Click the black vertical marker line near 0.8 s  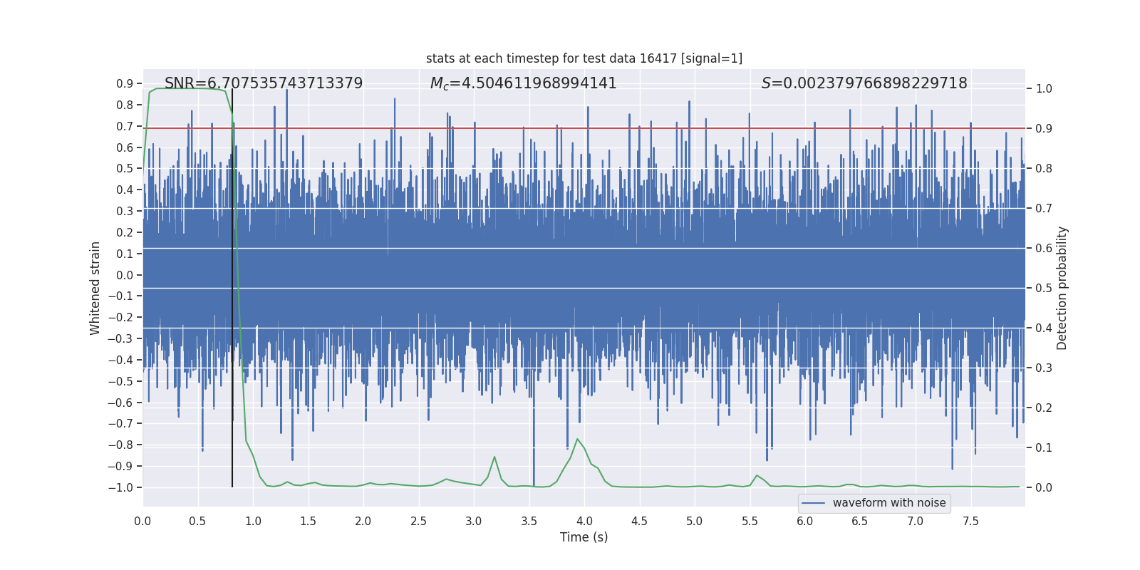[232, 288]
